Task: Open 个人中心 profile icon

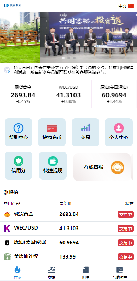Action: click(x=119, y=128)
